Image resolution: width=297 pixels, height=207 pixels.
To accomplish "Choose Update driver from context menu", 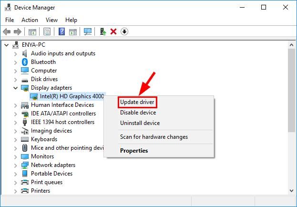I will click(137, 102).
